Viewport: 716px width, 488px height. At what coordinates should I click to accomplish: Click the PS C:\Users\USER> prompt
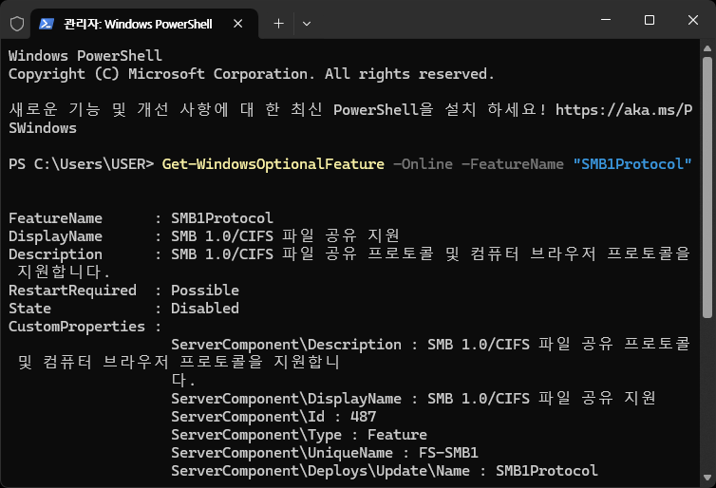click(x=82, y=164)
